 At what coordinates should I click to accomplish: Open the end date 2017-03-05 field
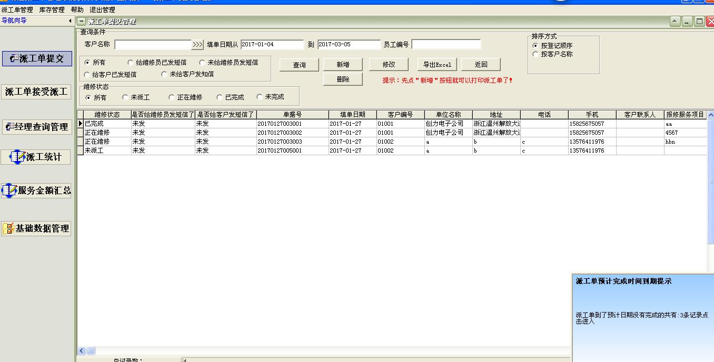(x=349, y=44)
